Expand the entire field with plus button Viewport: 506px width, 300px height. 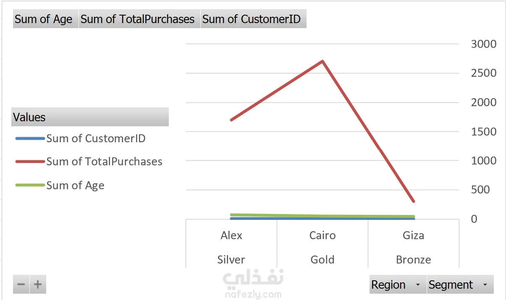[x=38, y=285]
